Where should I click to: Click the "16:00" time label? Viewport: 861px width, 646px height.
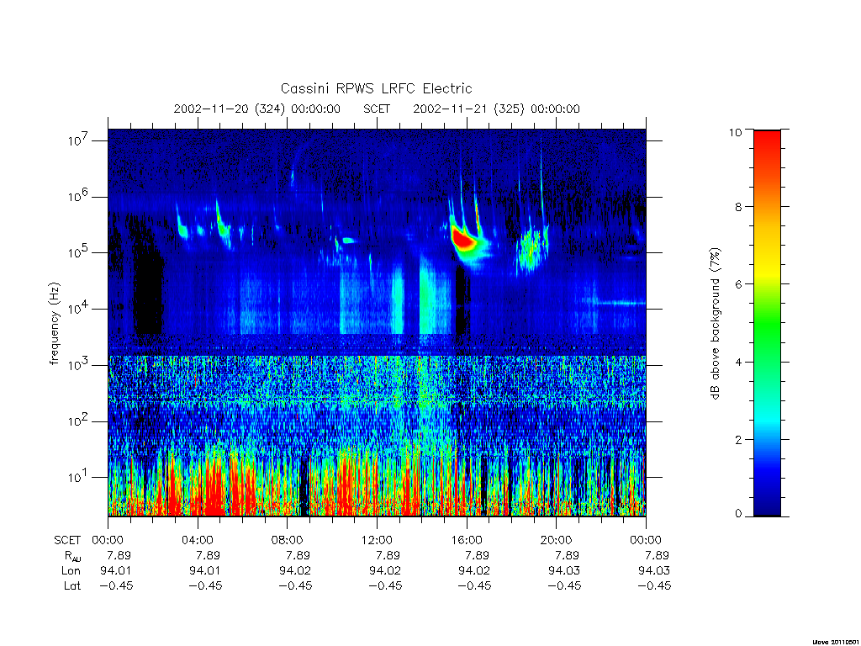pyautogui.click(x=467, y=540)
